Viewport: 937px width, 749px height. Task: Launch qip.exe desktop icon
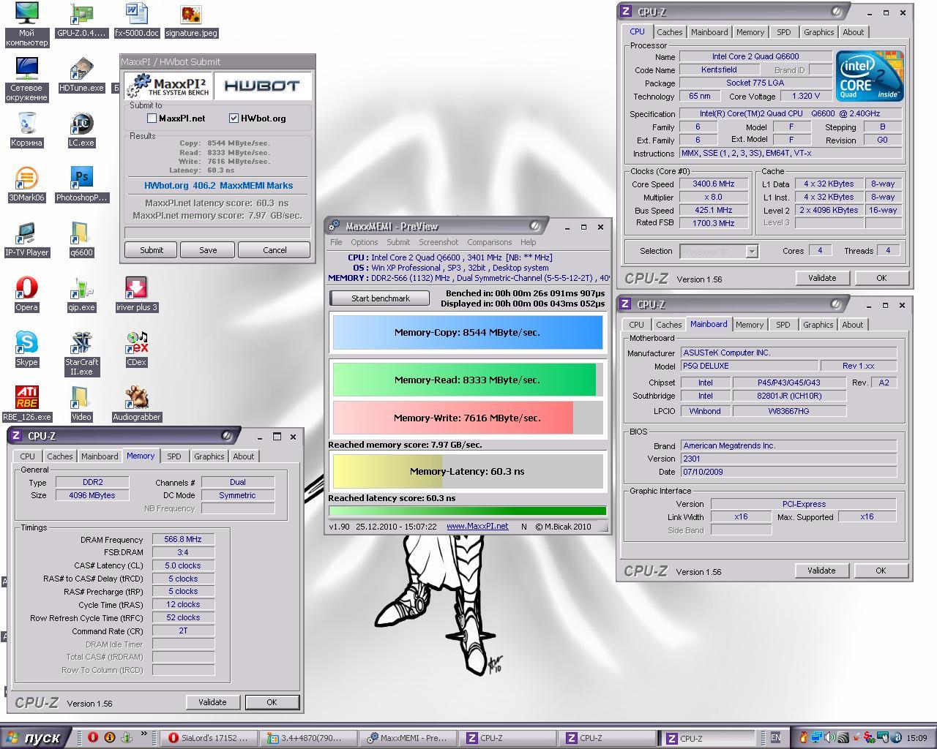(81, 294)
